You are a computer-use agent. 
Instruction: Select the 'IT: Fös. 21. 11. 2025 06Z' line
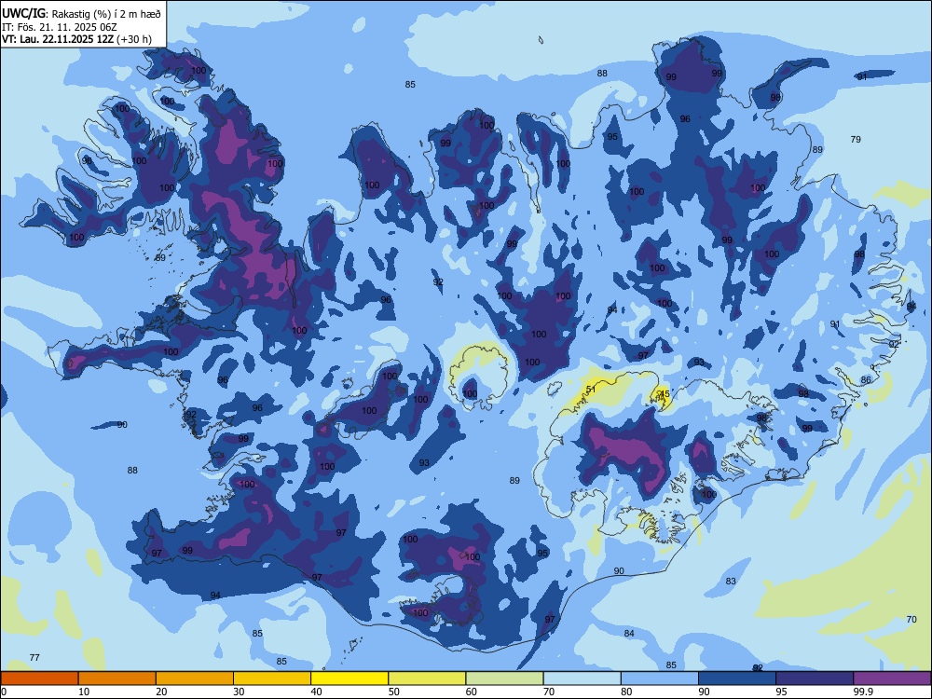[60, 27]
